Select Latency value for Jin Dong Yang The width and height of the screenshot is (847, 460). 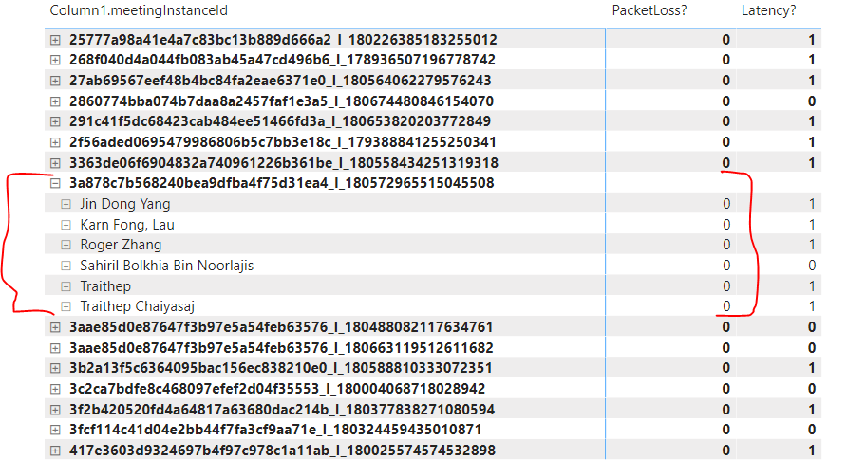pyautogui.click(x=812, y=204)
